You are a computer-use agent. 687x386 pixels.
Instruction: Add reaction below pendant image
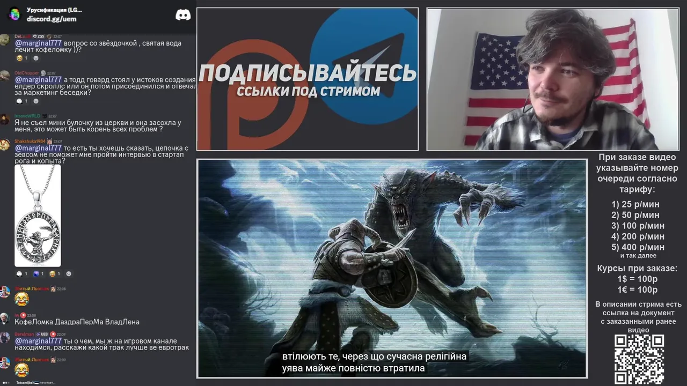coord(68,273)
